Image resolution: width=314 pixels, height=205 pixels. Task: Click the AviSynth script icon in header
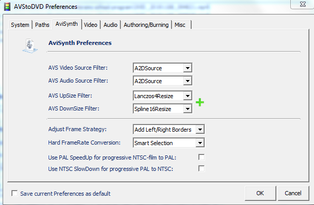tap(30, 46)
